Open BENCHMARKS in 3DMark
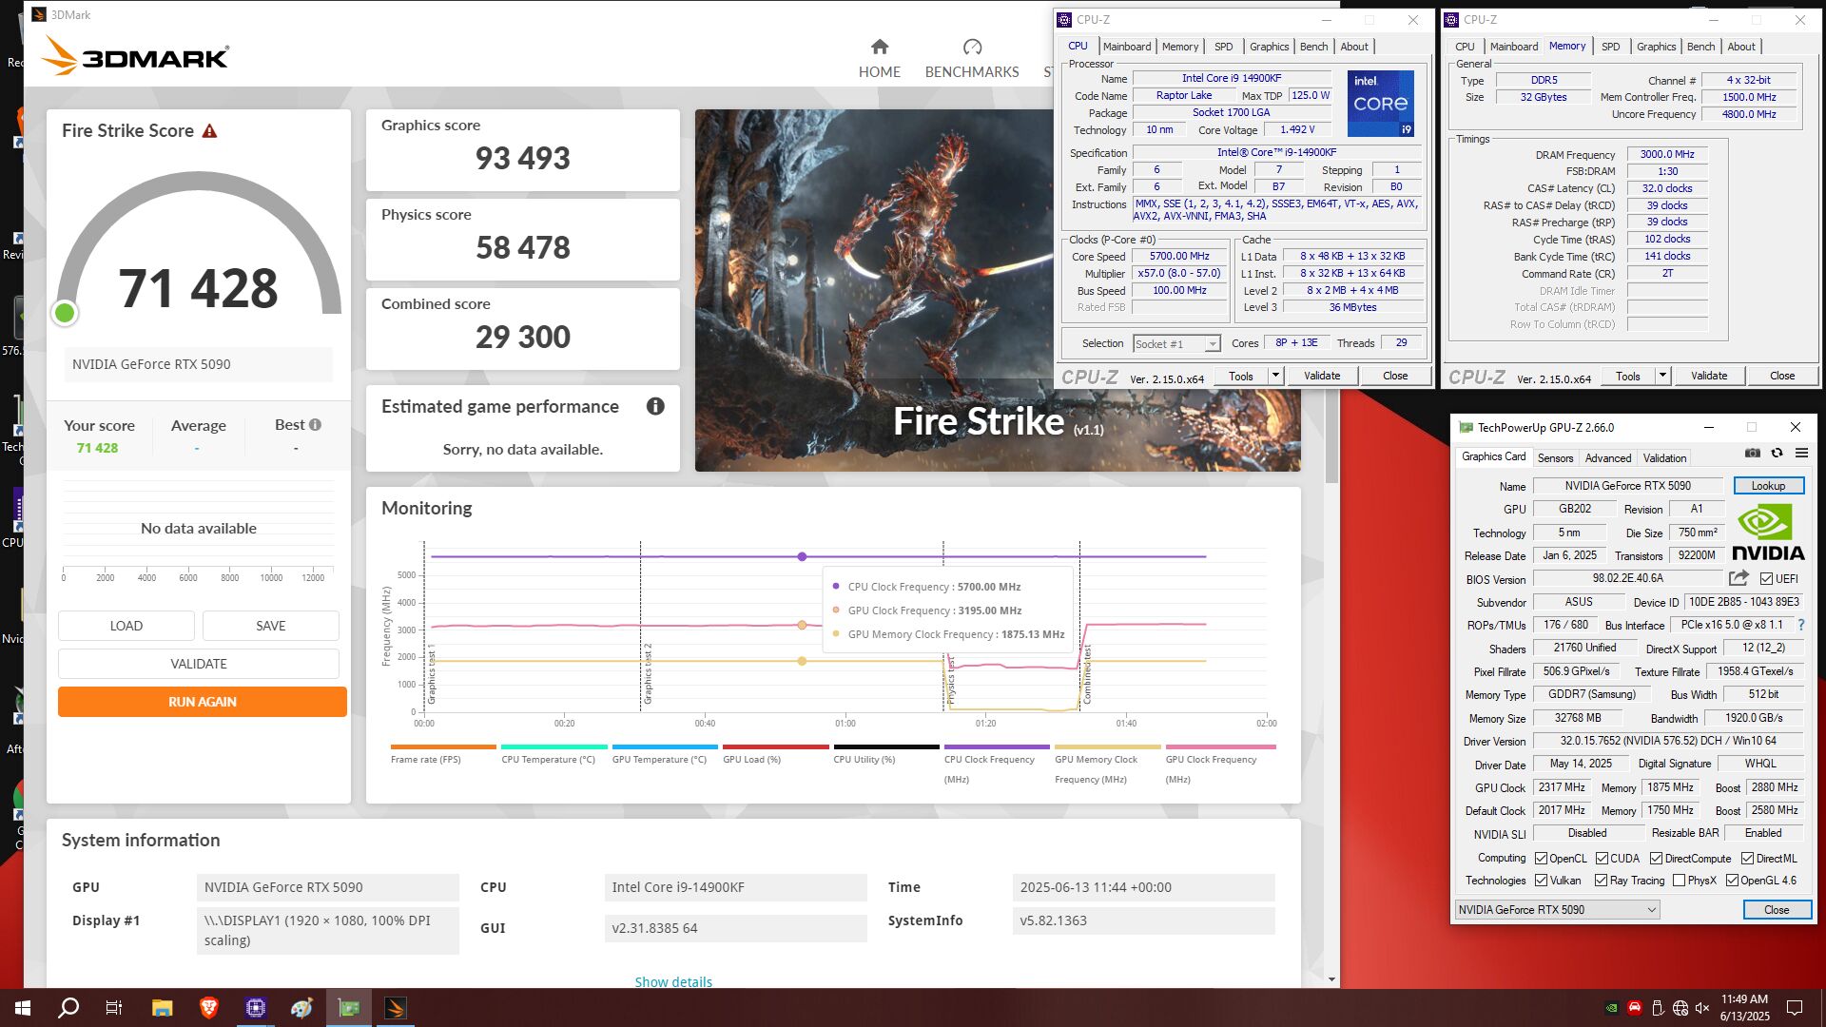 coord(972,59)
